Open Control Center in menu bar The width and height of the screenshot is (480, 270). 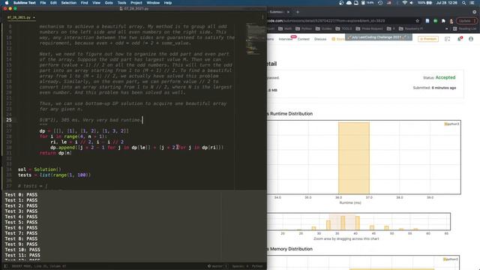[x=472, y=3]
